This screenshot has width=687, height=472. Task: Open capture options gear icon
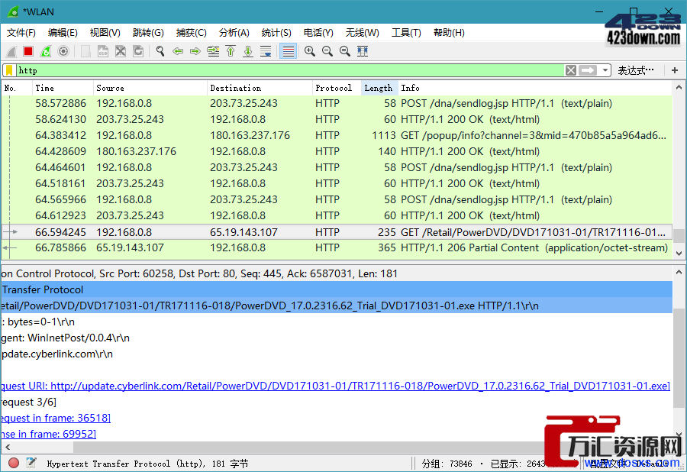coord(63,51)
